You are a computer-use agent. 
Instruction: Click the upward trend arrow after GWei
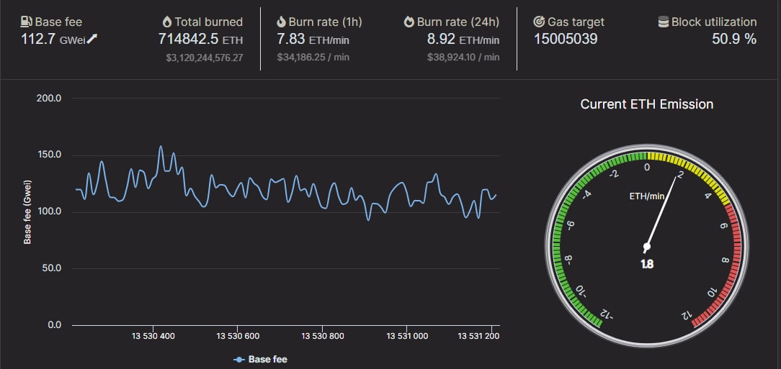tap(92, 40)
